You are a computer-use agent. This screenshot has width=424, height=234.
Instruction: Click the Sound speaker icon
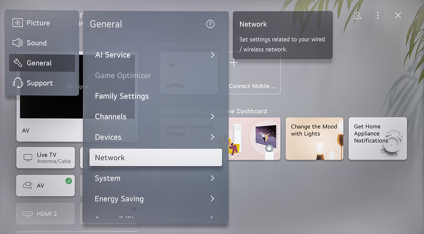click(17, 43)
